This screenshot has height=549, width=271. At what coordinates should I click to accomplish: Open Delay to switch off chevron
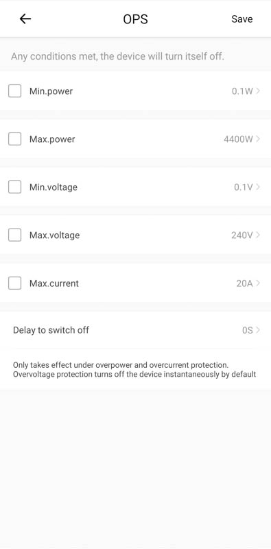[258, 330]
